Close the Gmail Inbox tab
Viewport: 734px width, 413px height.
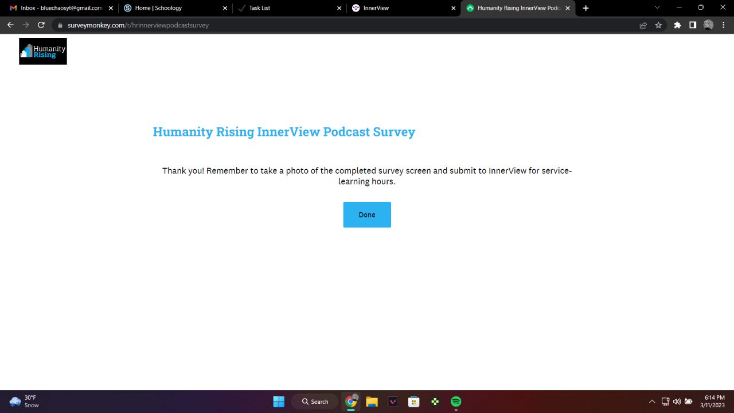coord(111,8)
